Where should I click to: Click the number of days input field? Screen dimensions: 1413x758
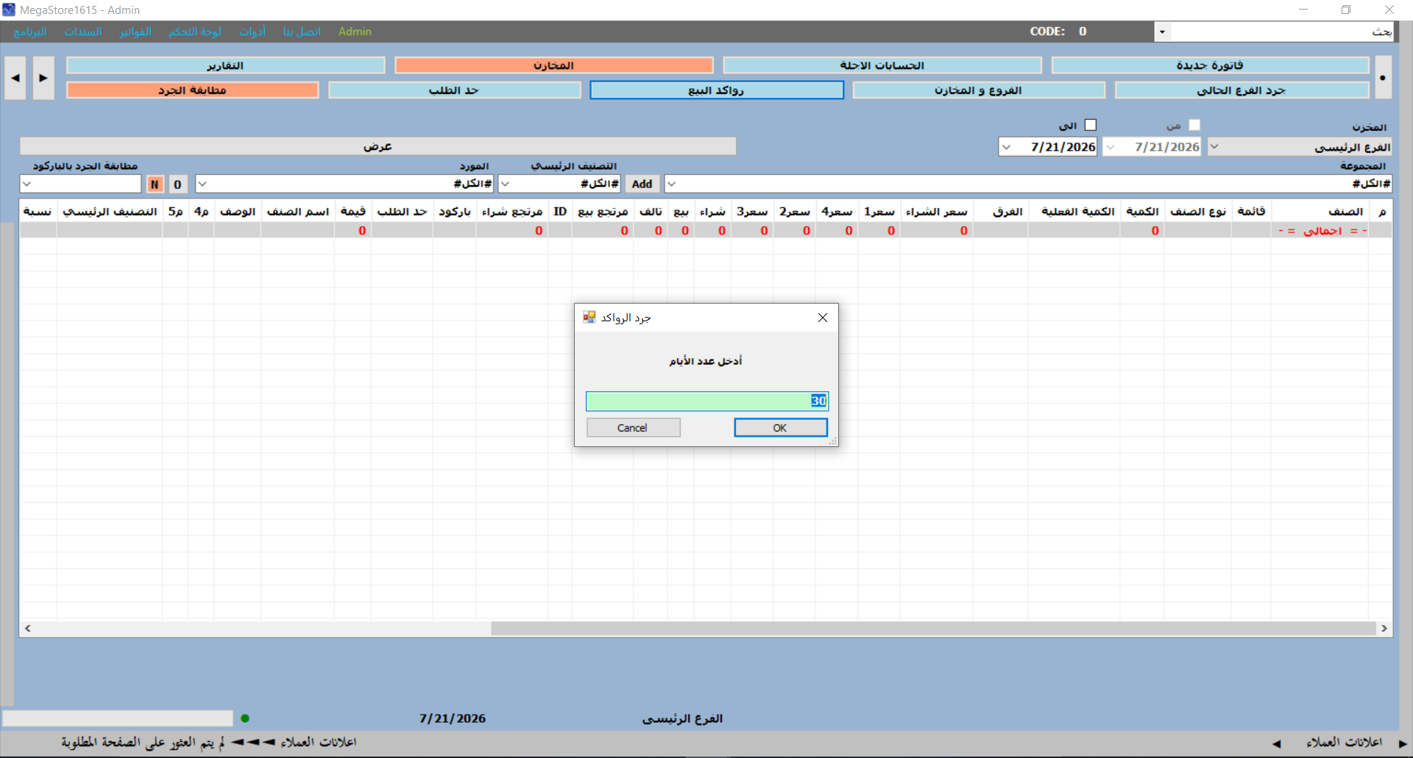(706, 401)
